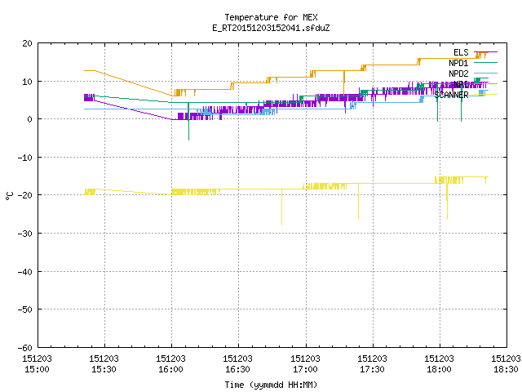Pick the yellow SCANNER legend line sample

(x=485, y=95)
